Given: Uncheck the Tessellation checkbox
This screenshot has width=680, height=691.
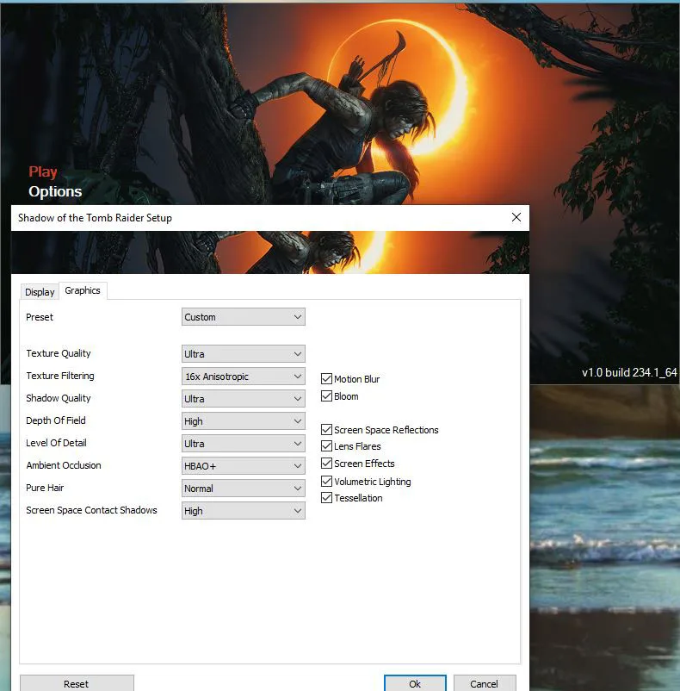Looking at the screenshot, I should [326, 498].
